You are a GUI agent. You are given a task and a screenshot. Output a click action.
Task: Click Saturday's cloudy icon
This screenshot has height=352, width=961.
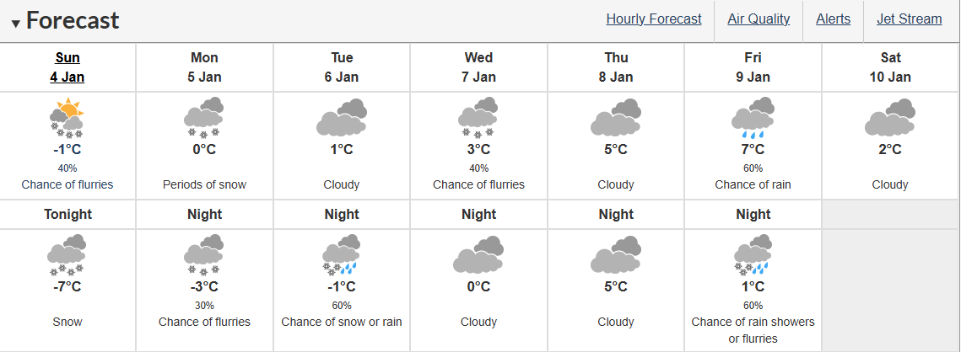pos(890,118)
